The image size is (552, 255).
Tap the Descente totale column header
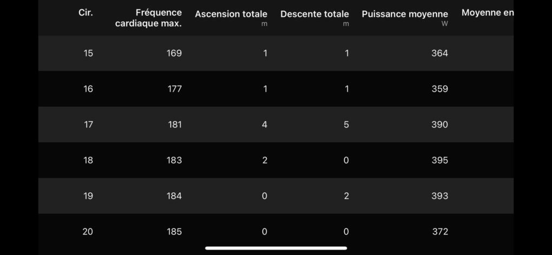click(314, 15)
